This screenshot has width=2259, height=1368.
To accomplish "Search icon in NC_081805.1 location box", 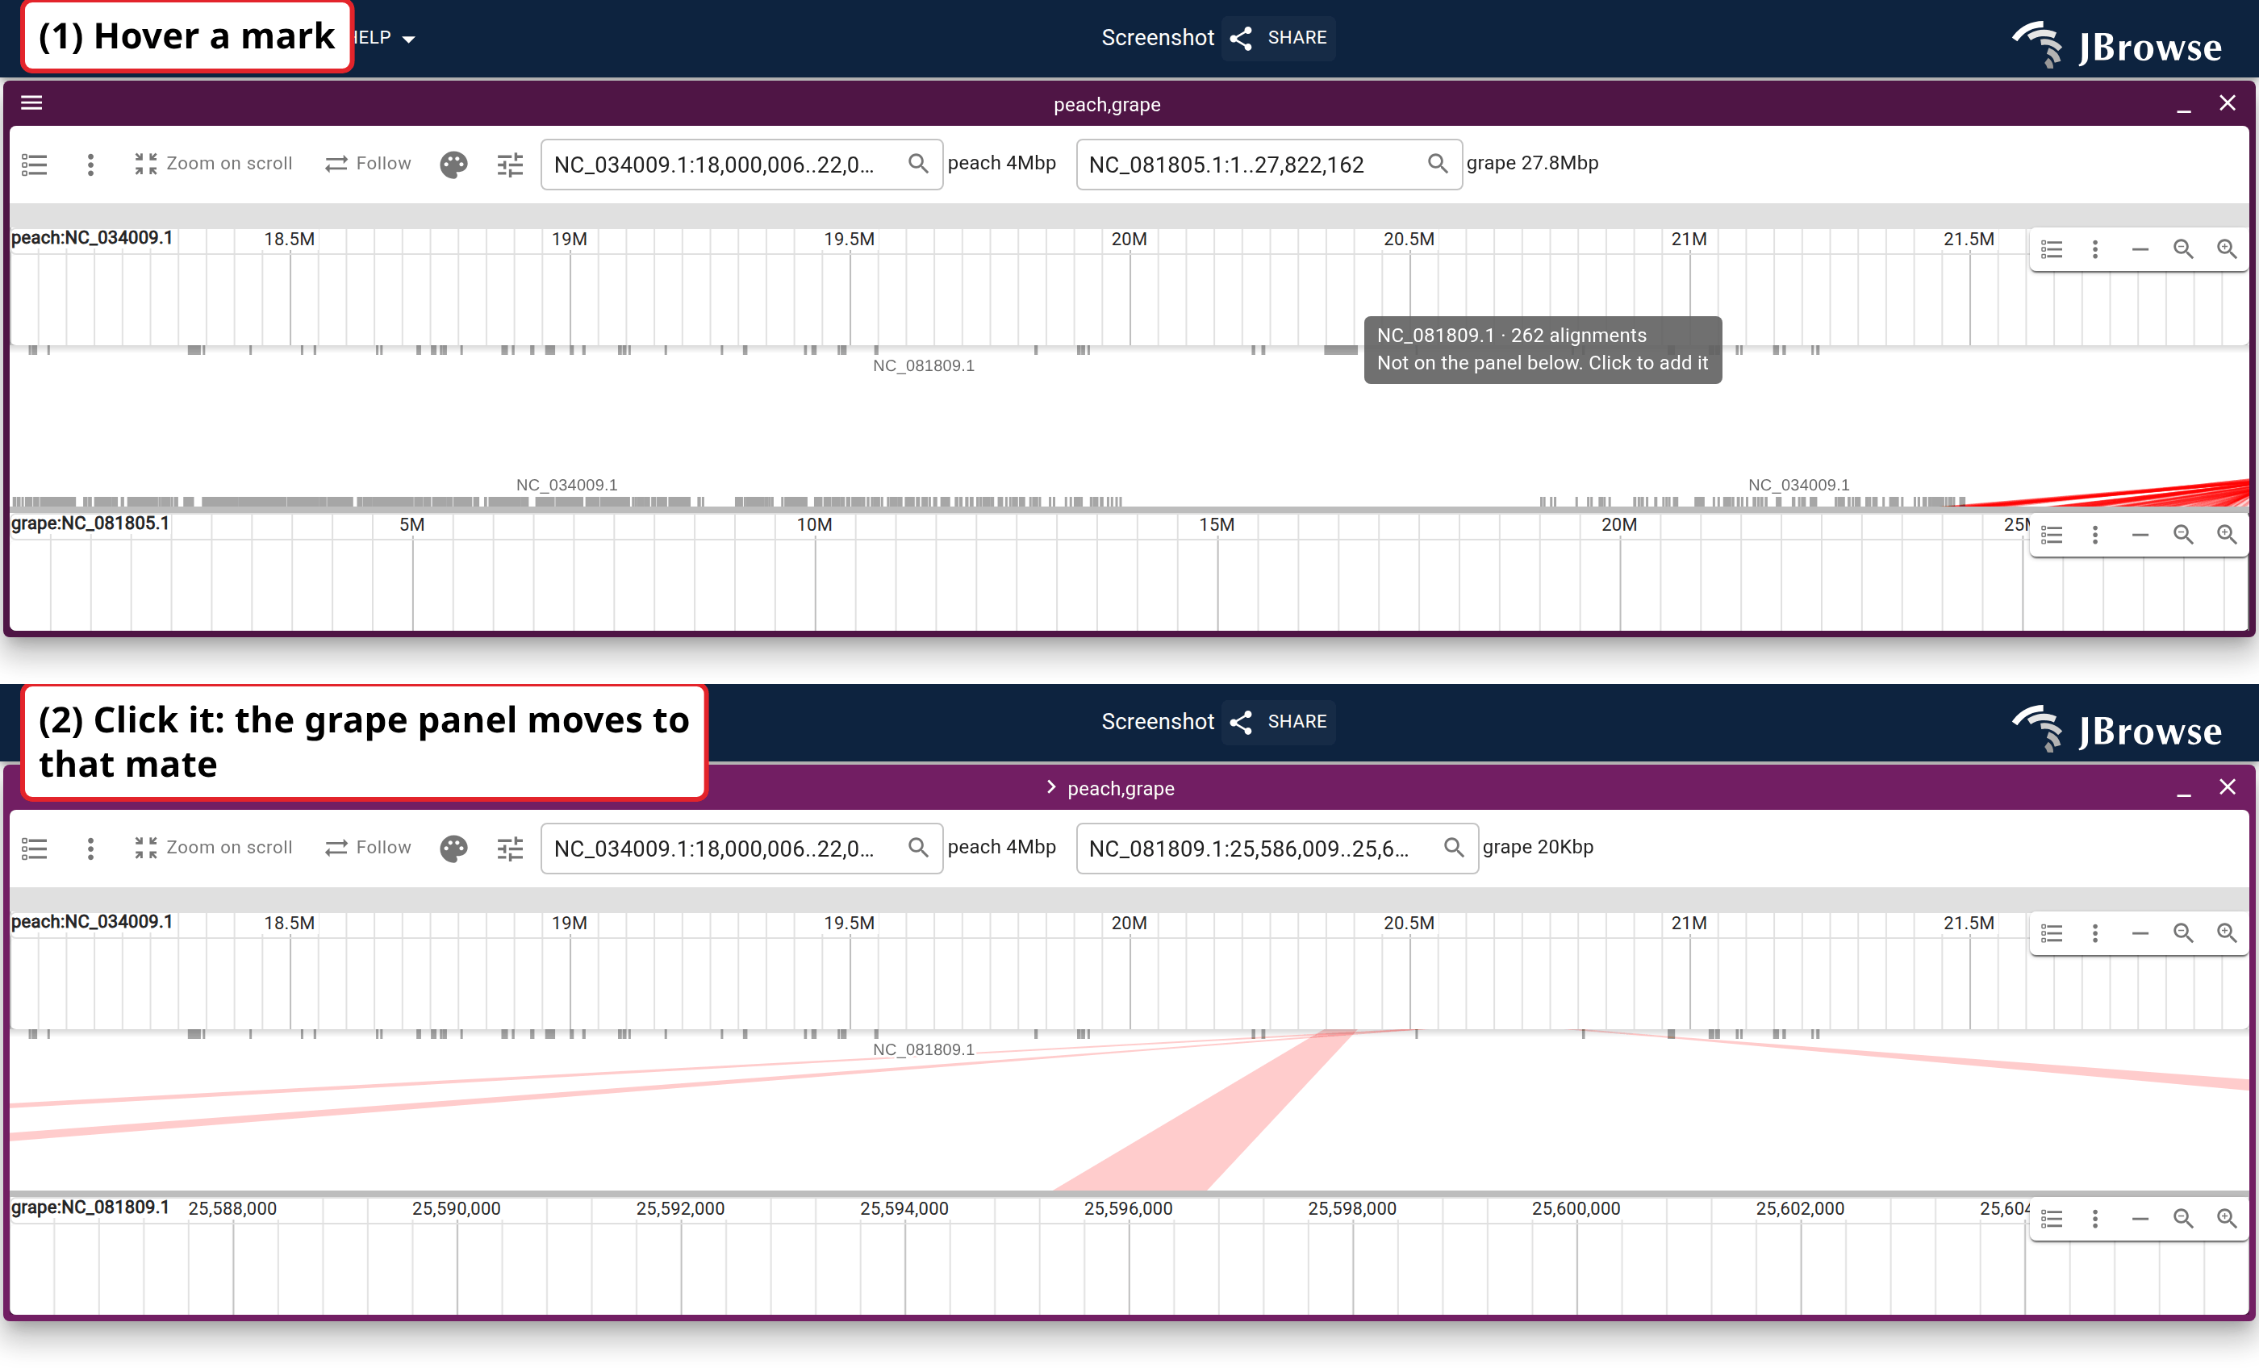I will tap(1438, 163).
